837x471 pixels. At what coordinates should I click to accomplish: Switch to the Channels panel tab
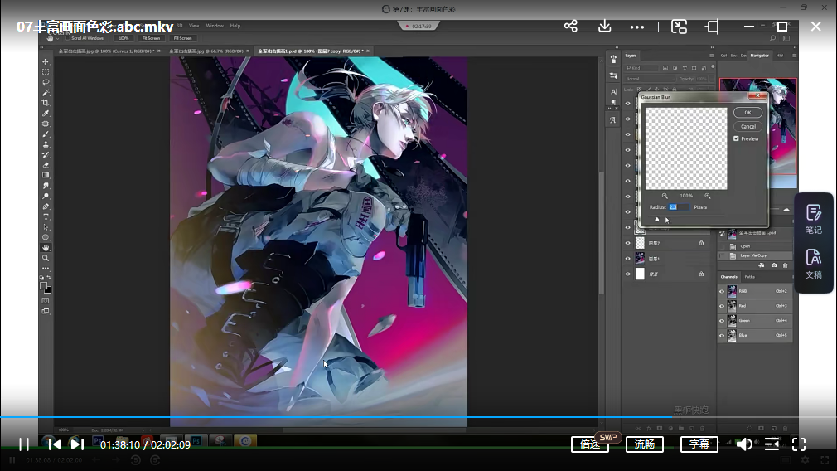(x=728, y=277)
